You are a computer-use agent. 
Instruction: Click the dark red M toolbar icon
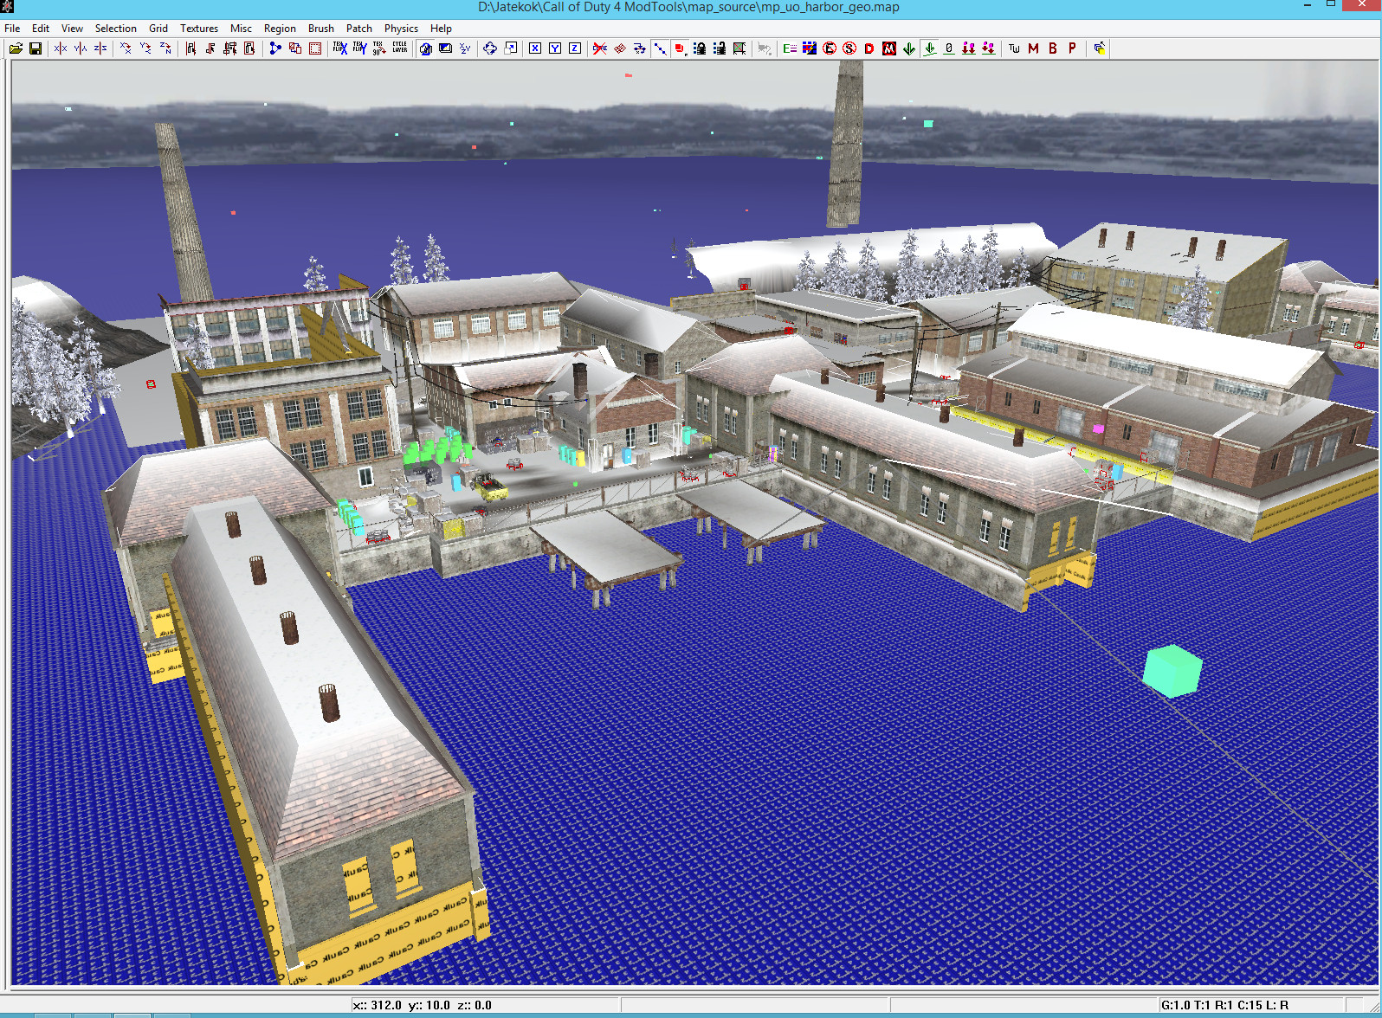pos(1033,48)
